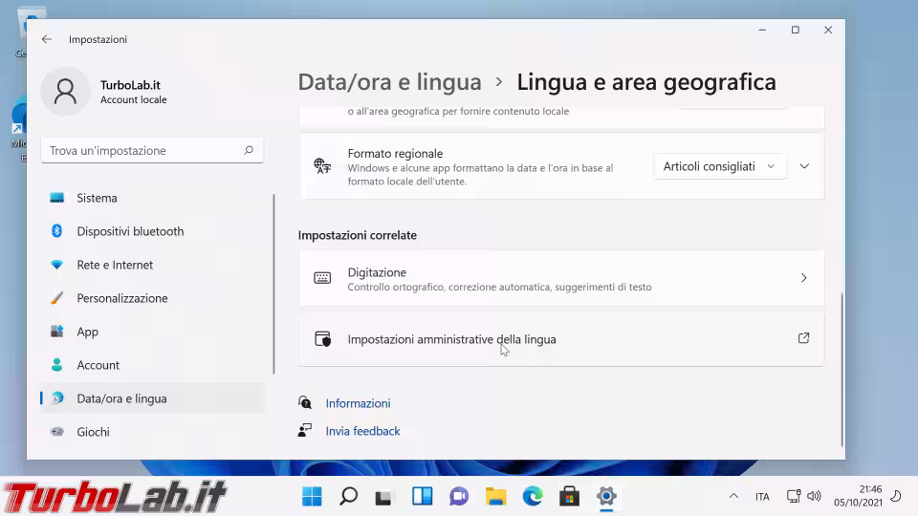The height and width of the screenshot is (516, 918).
Task: Open Impostazioni amministrative della lingua
Action: (x=561, y=339)
